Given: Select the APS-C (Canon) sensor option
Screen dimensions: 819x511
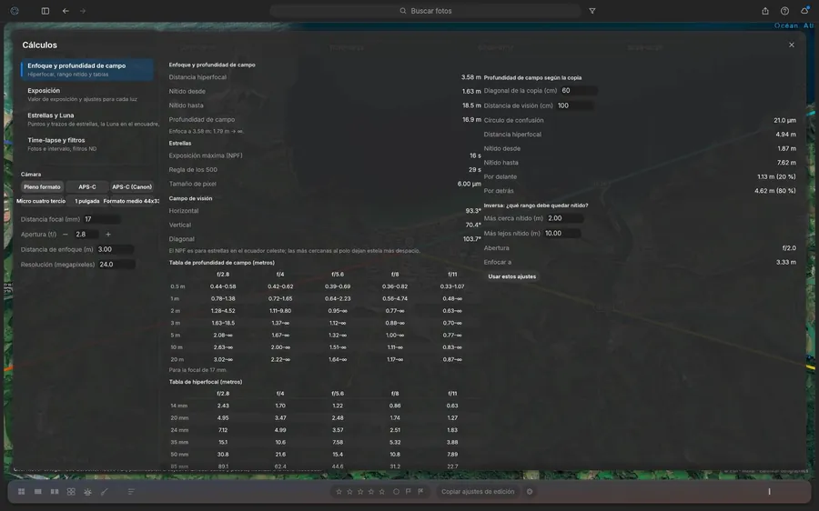Looking at the screenshot, I should click(132, 187).
